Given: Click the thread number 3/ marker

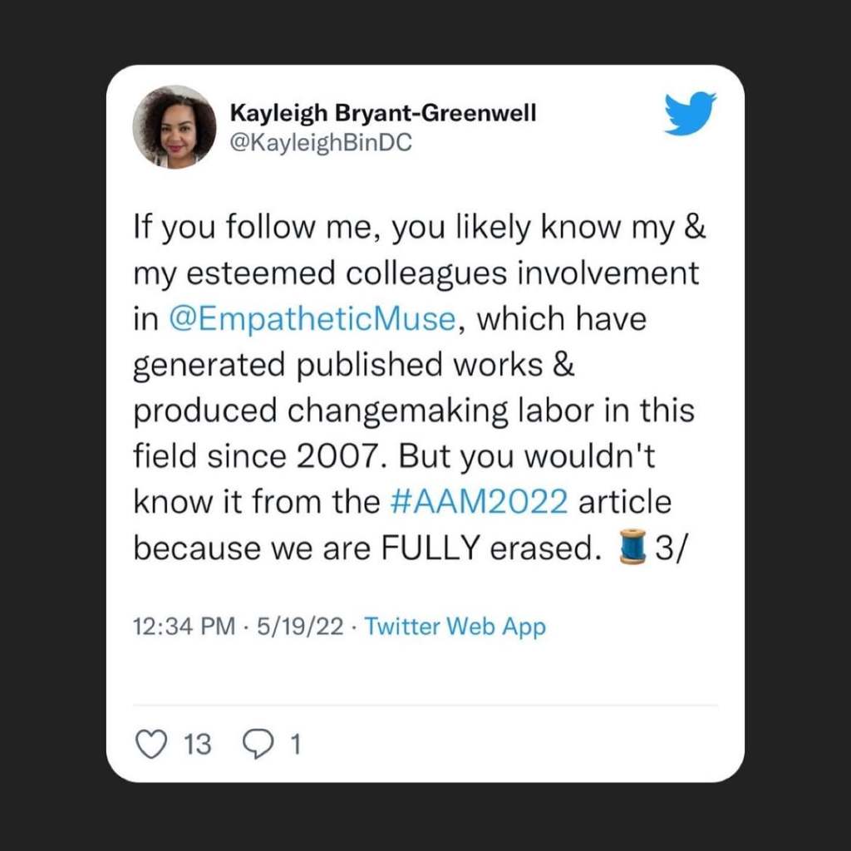Looking at the screenshot, I should click(668, 549).
